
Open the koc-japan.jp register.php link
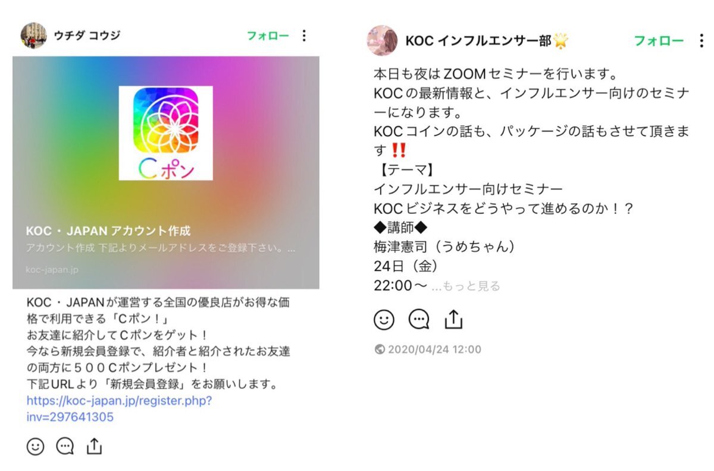tap(119, 409)
